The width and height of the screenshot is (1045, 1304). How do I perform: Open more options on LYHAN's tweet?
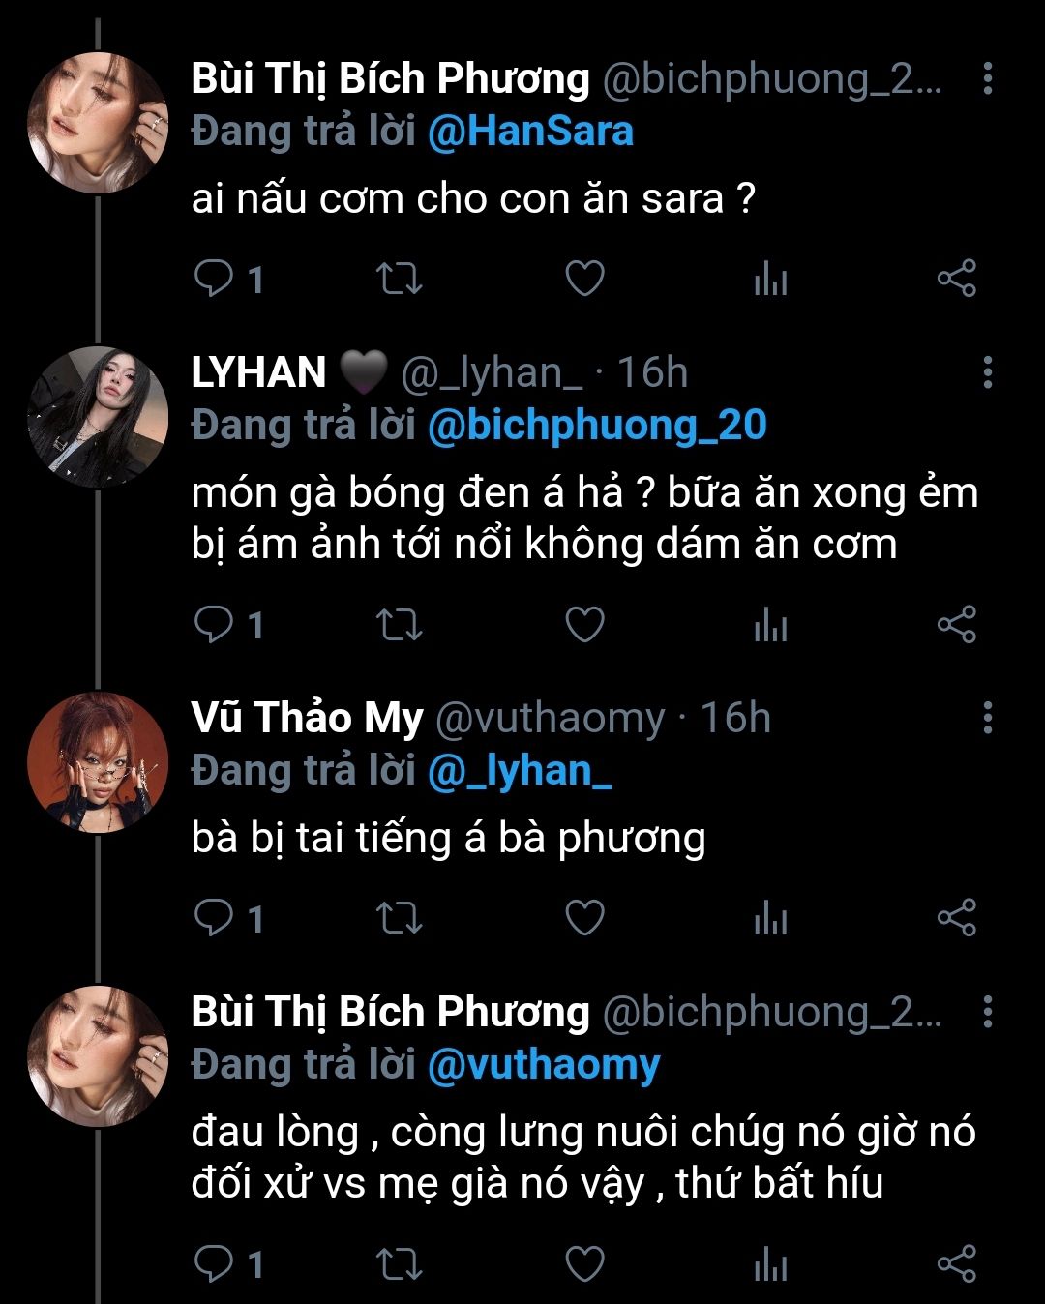pyautogui.click(x=987, y=372)
